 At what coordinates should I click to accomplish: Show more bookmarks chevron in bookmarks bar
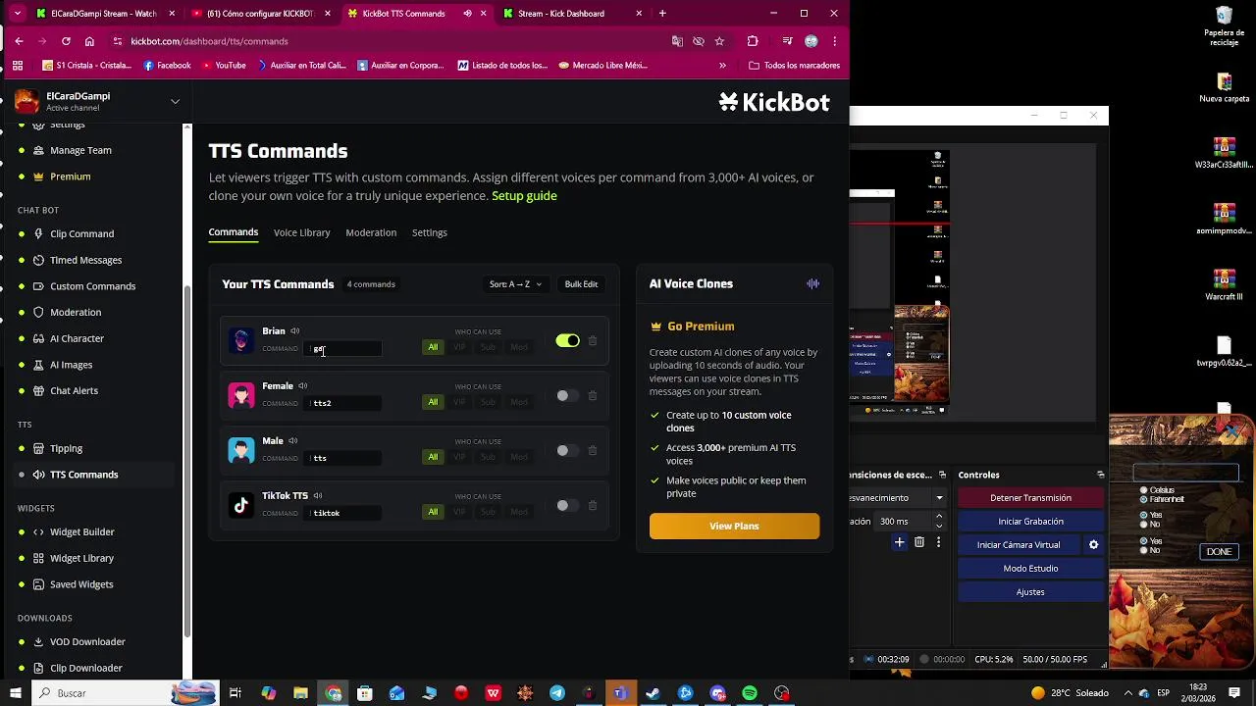(722, 66)
